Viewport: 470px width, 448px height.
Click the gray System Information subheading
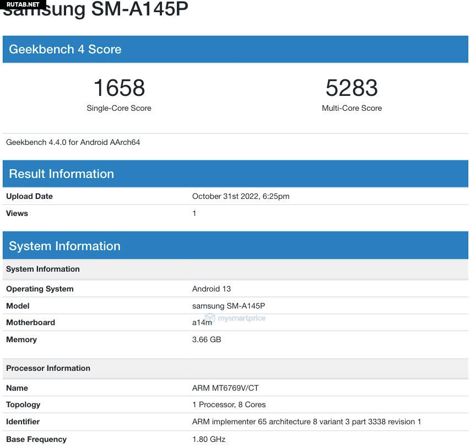[x=43, y=269]
